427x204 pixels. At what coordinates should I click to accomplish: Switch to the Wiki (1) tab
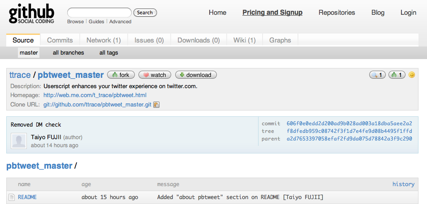(245, 40)
